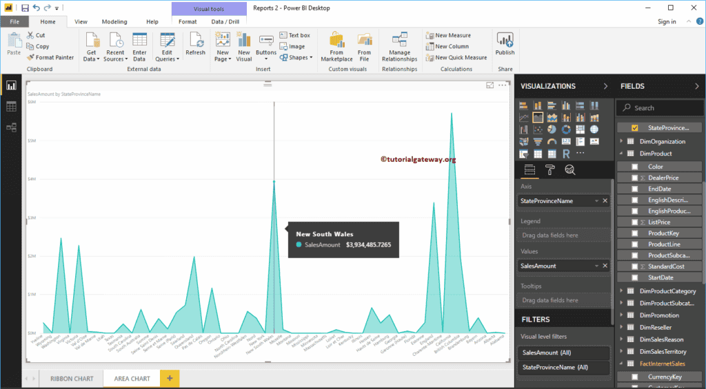Open Manage Relationships
This screenshot has width=706, height=389.
400,47
